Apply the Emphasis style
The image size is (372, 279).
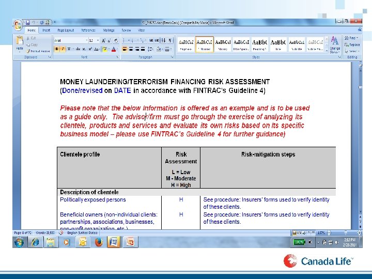click(186, 44)
